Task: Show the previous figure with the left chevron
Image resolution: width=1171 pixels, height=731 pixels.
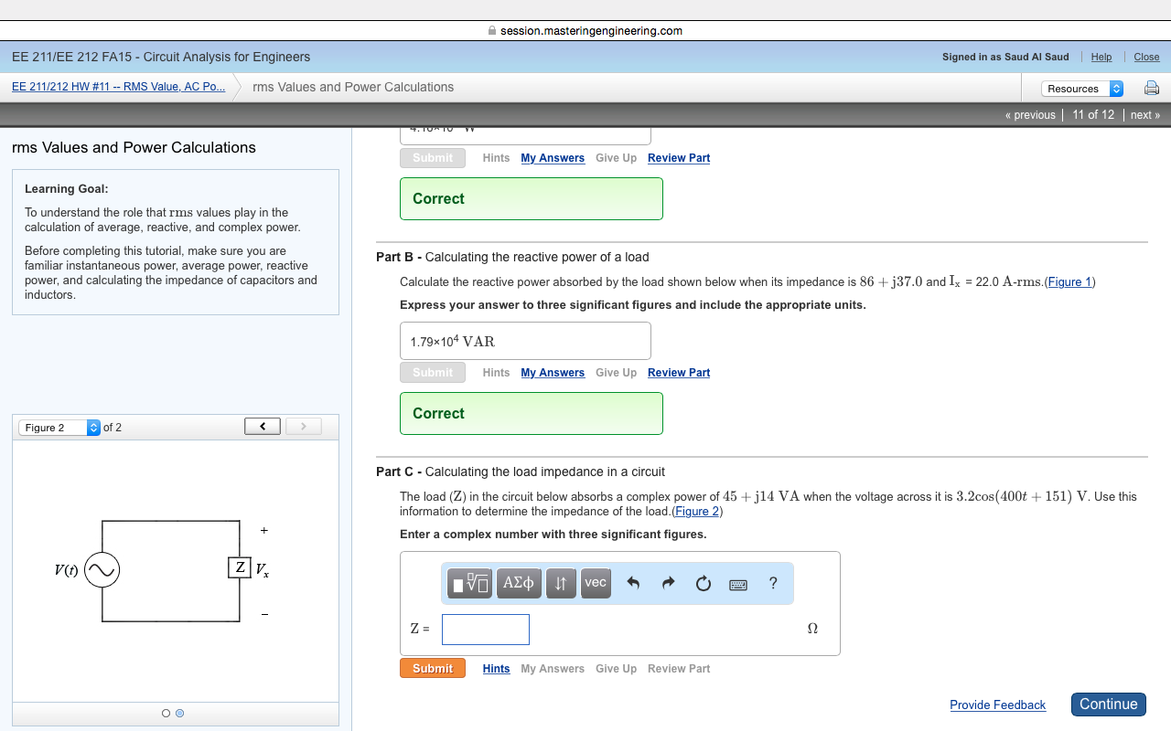Action: click(x=262, y=426)
